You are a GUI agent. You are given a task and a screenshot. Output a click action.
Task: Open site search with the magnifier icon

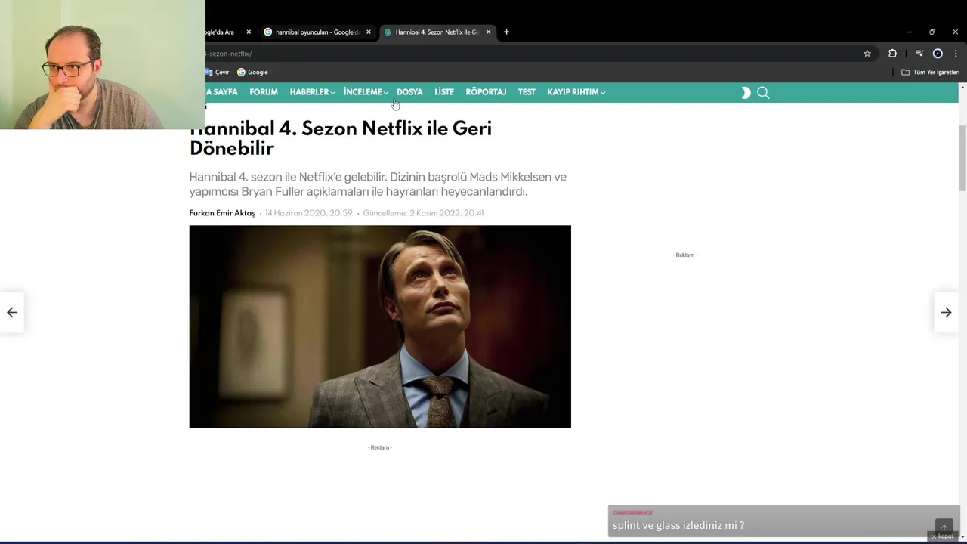coord(763,92)
